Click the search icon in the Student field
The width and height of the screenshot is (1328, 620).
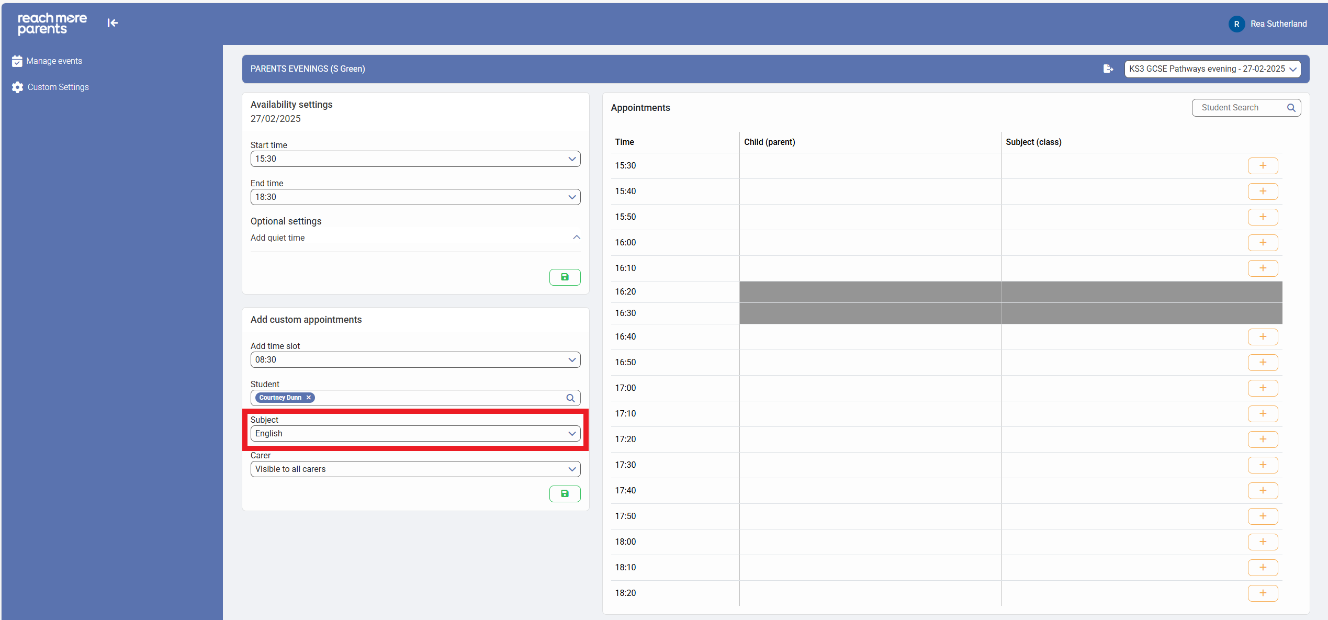570,398
